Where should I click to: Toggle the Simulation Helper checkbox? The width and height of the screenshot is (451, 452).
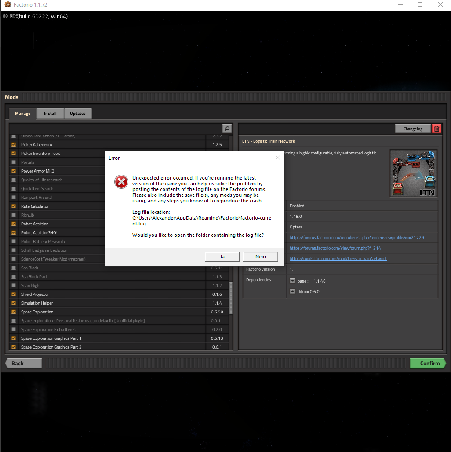click(14, 303)
